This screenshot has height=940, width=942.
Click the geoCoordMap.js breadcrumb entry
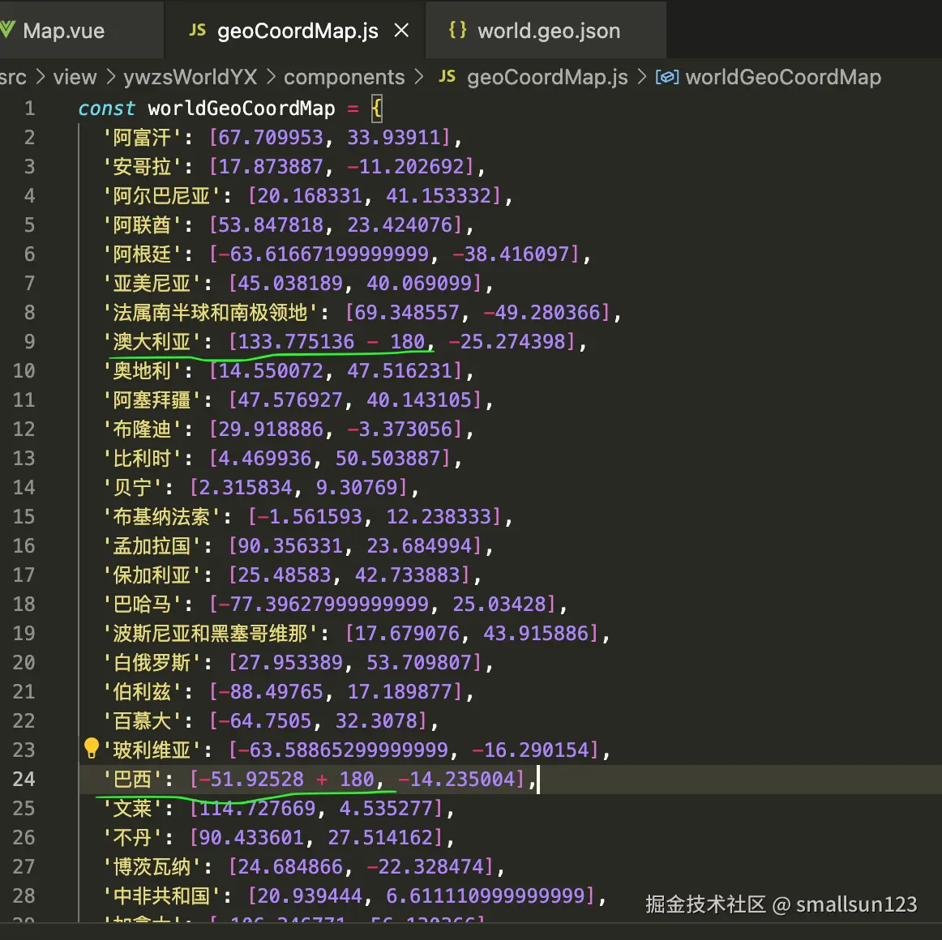click(x=547, y=76)
